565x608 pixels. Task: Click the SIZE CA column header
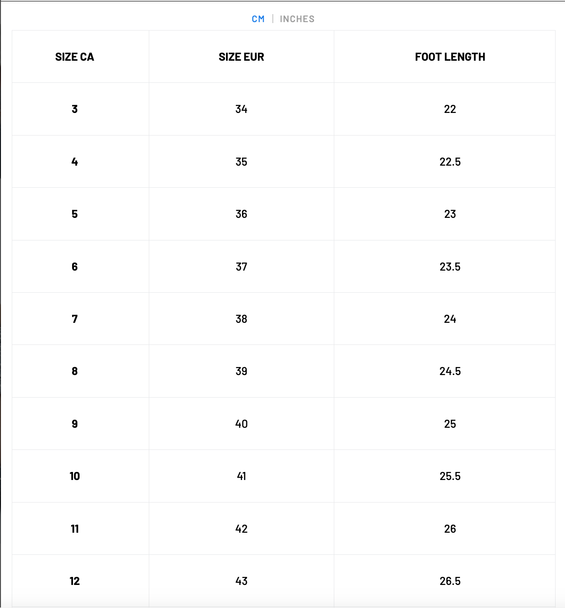coord(74,57)
